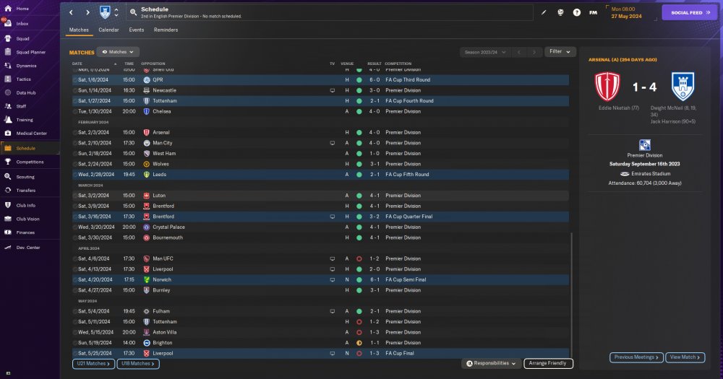Toggle reminder circle for Leeds match
This screenshot has width=723, height=379.
[x=75, y=175]
